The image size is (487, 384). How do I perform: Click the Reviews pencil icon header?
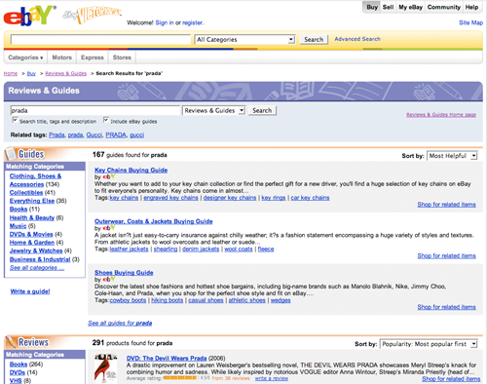(x=27, y=342)
